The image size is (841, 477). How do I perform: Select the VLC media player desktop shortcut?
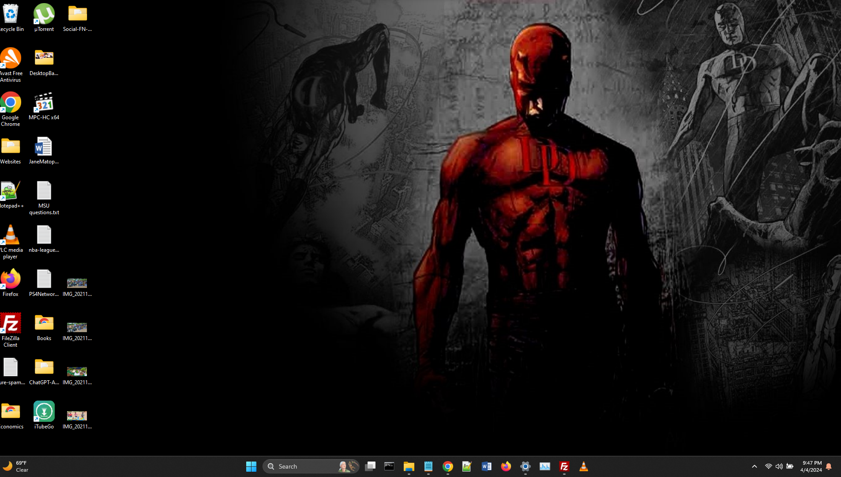pos(11,242)
